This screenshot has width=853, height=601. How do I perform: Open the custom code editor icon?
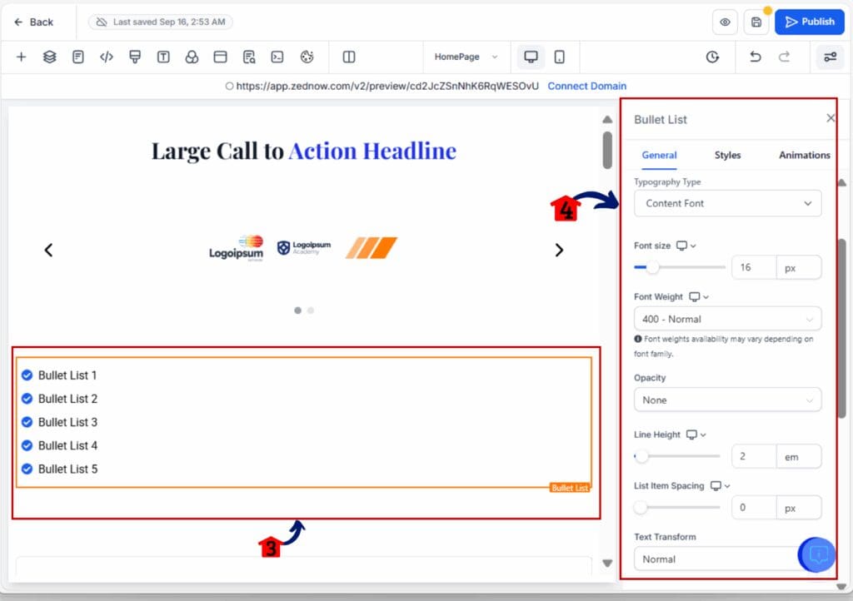click(107, 57)
